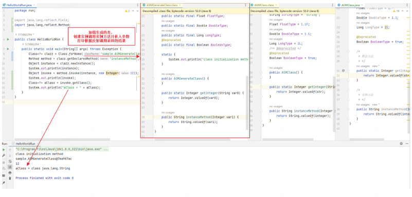Close the ASMClass.class tab
Image resolution: width=412 pixels, height=197 pixels.
click(x=276, y=5)
